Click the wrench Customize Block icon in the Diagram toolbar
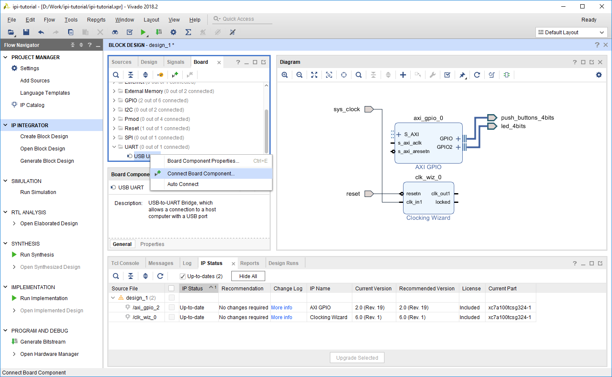612x377 pixels. point(433,75)
